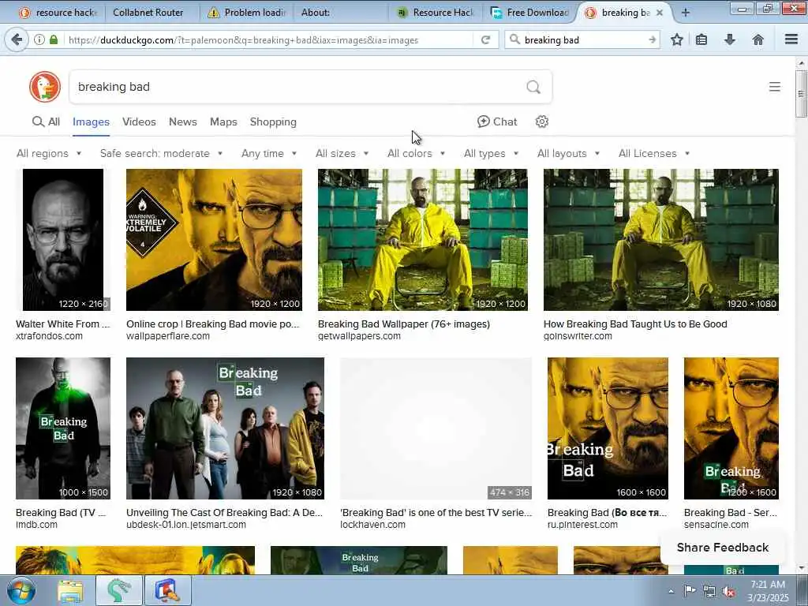Switch to the Videos tab

139,122
